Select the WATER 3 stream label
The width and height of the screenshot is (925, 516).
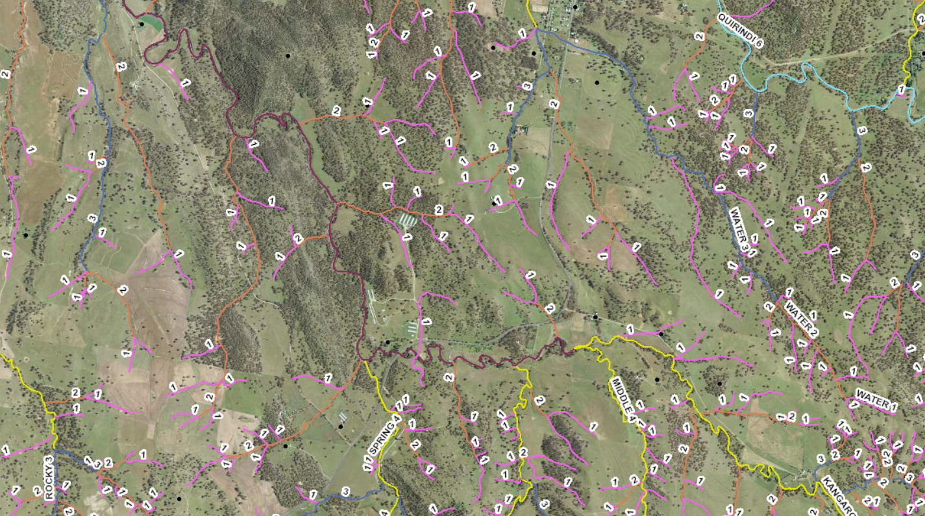[x=739, y=229]
